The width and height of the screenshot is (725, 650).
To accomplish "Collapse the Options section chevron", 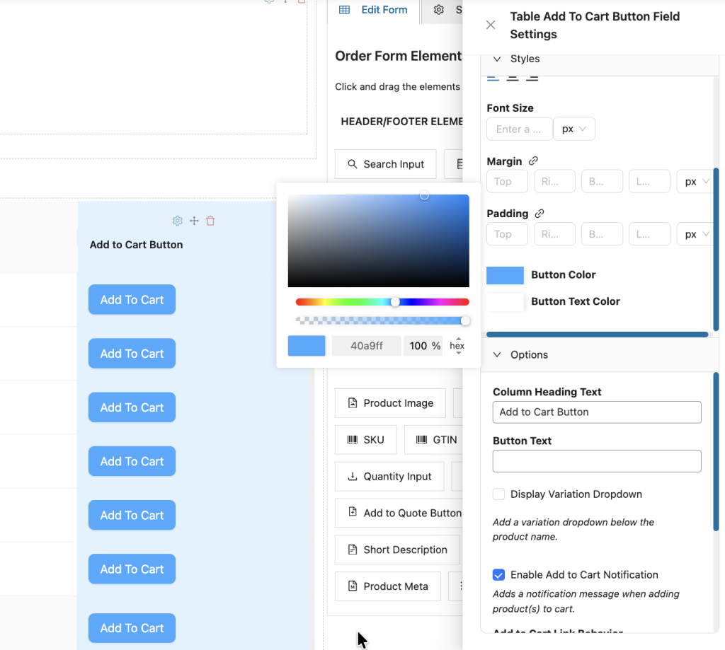I will click(x=497, y=355).
